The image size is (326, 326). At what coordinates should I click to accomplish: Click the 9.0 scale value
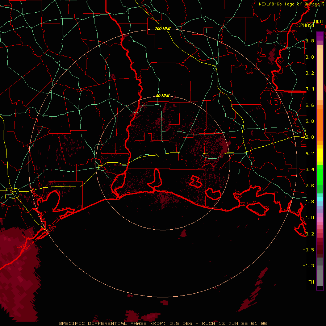click(310, 57)
